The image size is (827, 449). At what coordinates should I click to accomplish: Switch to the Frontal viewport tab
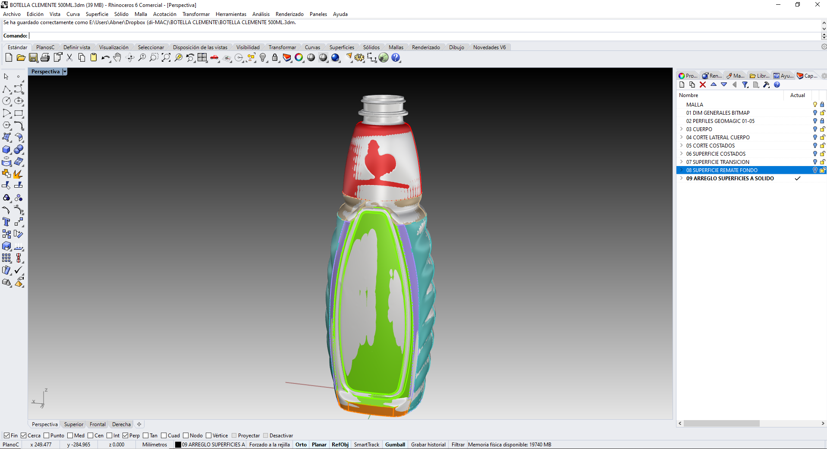tap(97, 424)
